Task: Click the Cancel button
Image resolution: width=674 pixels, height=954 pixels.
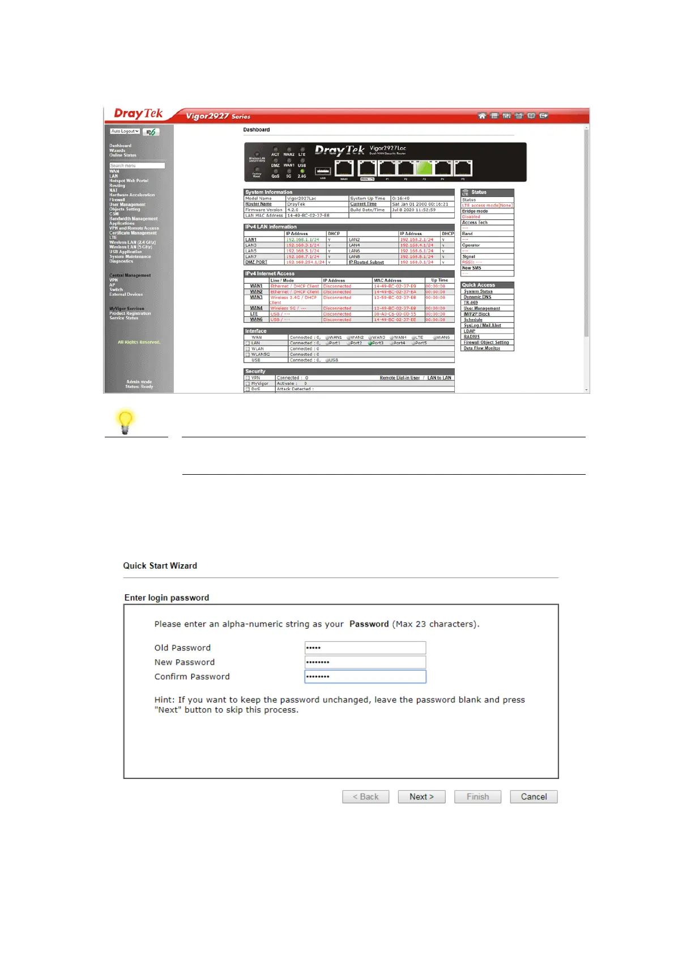Action: click(x=534, y=797)
